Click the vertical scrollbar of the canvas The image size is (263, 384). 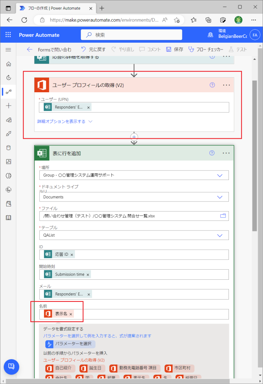tap(255, 156)
